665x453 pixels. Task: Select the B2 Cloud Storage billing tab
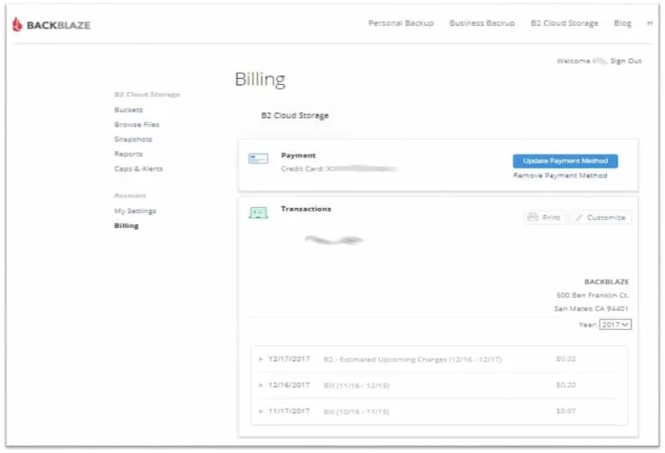coord(294,115)
